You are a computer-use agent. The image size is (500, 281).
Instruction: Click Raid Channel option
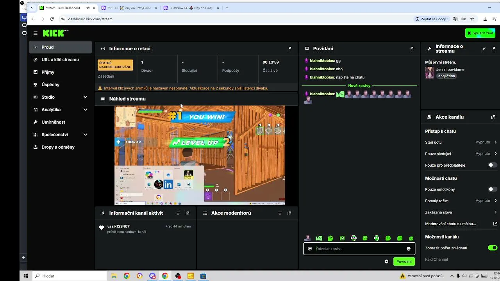pyautogui.click(x=436, y=260)
